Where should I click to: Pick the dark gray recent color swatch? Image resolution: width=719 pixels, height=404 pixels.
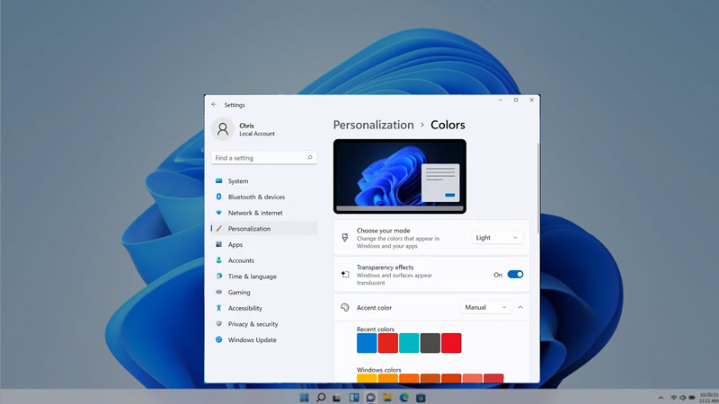[x=431, y=343]
